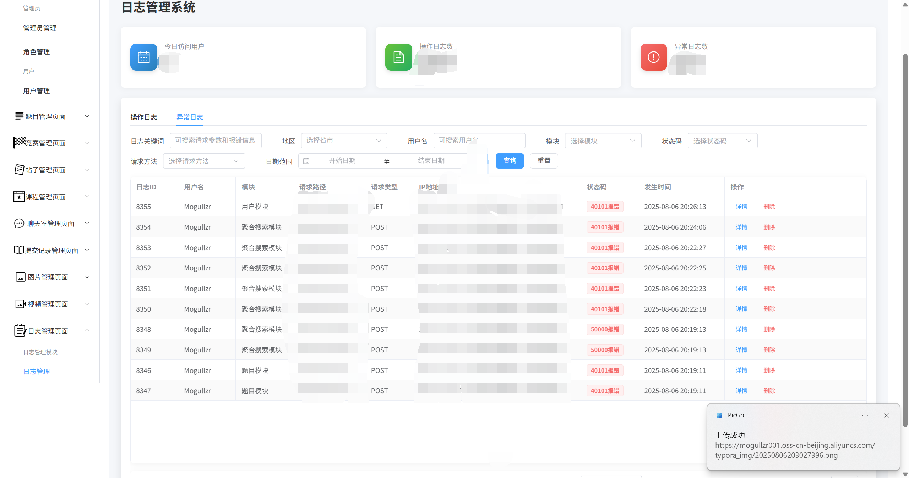
Task: Click the red exclamation icon for exception logs
Action: pyautogui.click(x=653, y=57)
